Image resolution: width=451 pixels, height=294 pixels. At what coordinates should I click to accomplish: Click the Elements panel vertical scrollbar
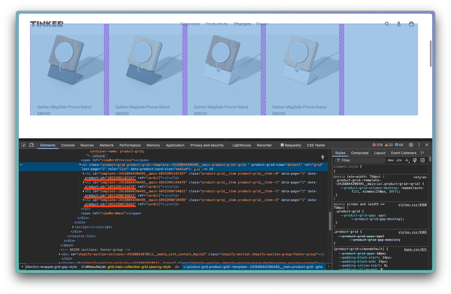330,221
